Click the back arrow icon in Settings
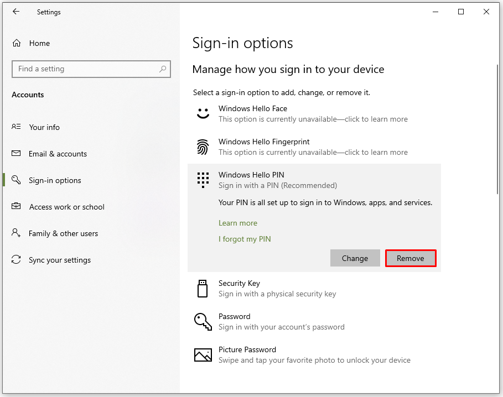 pyautogui.click(x=16, y=12)
